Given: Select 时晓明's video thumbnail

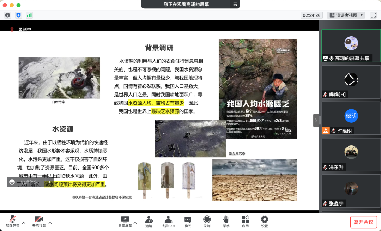Looking at the screenshot, I should [351, 116].
